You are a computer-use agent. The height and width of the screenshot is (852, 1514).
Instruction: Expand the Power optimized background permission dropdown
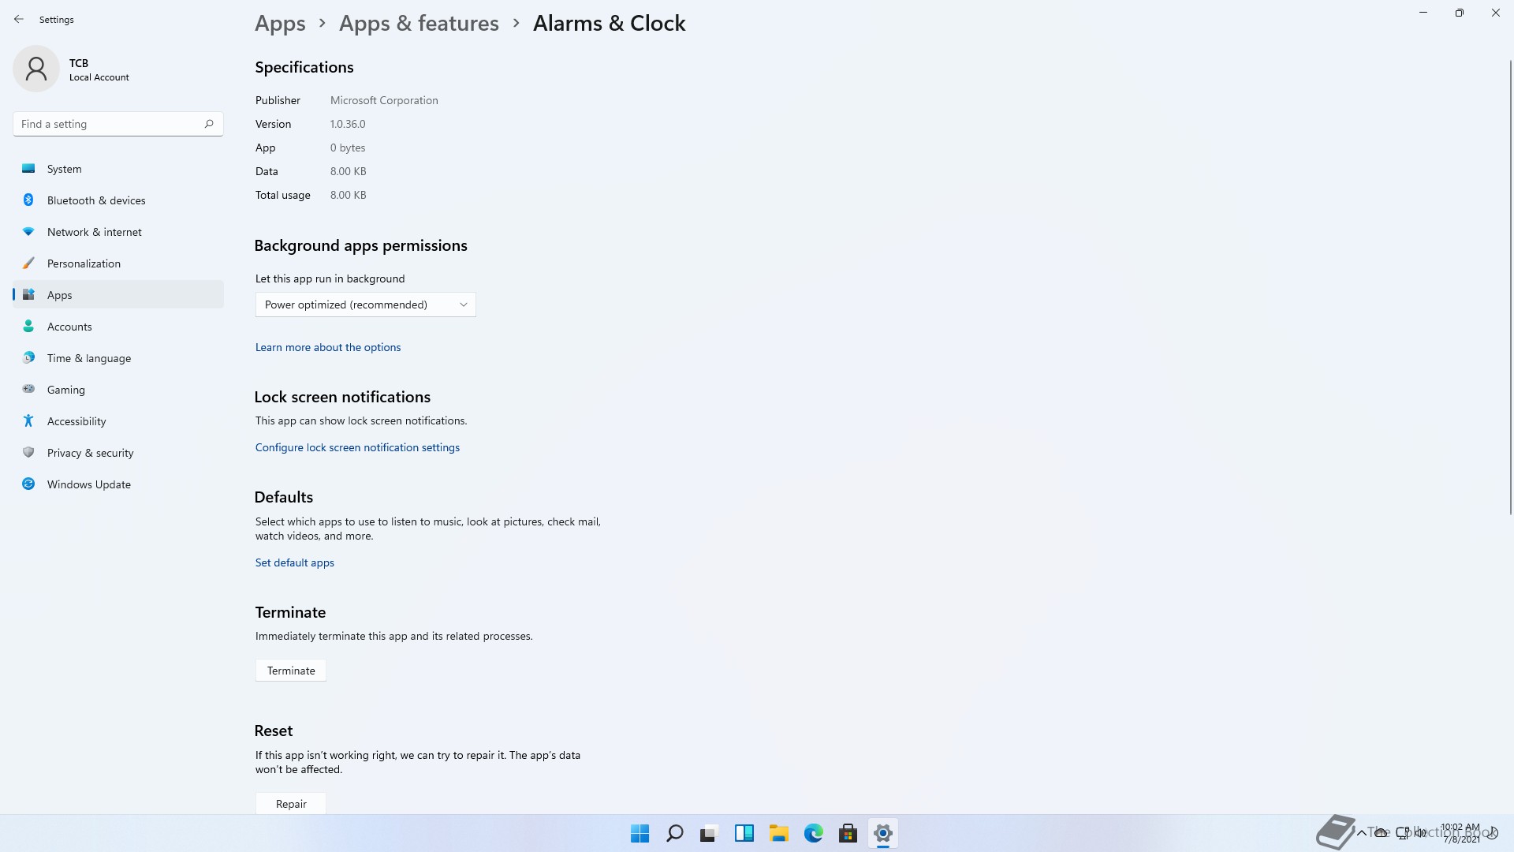point(365,305)
